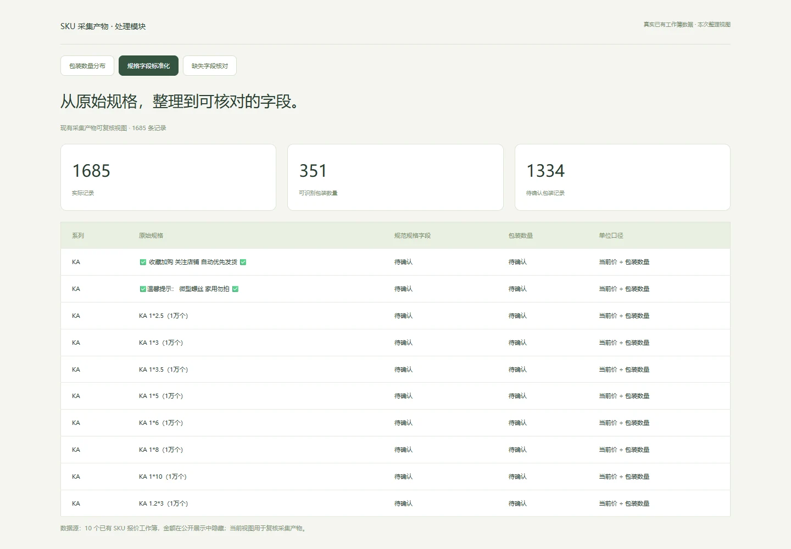This screenshot has width=791, height=549.
Task: Click the 包装数量 column header
Action: point(521,236)
